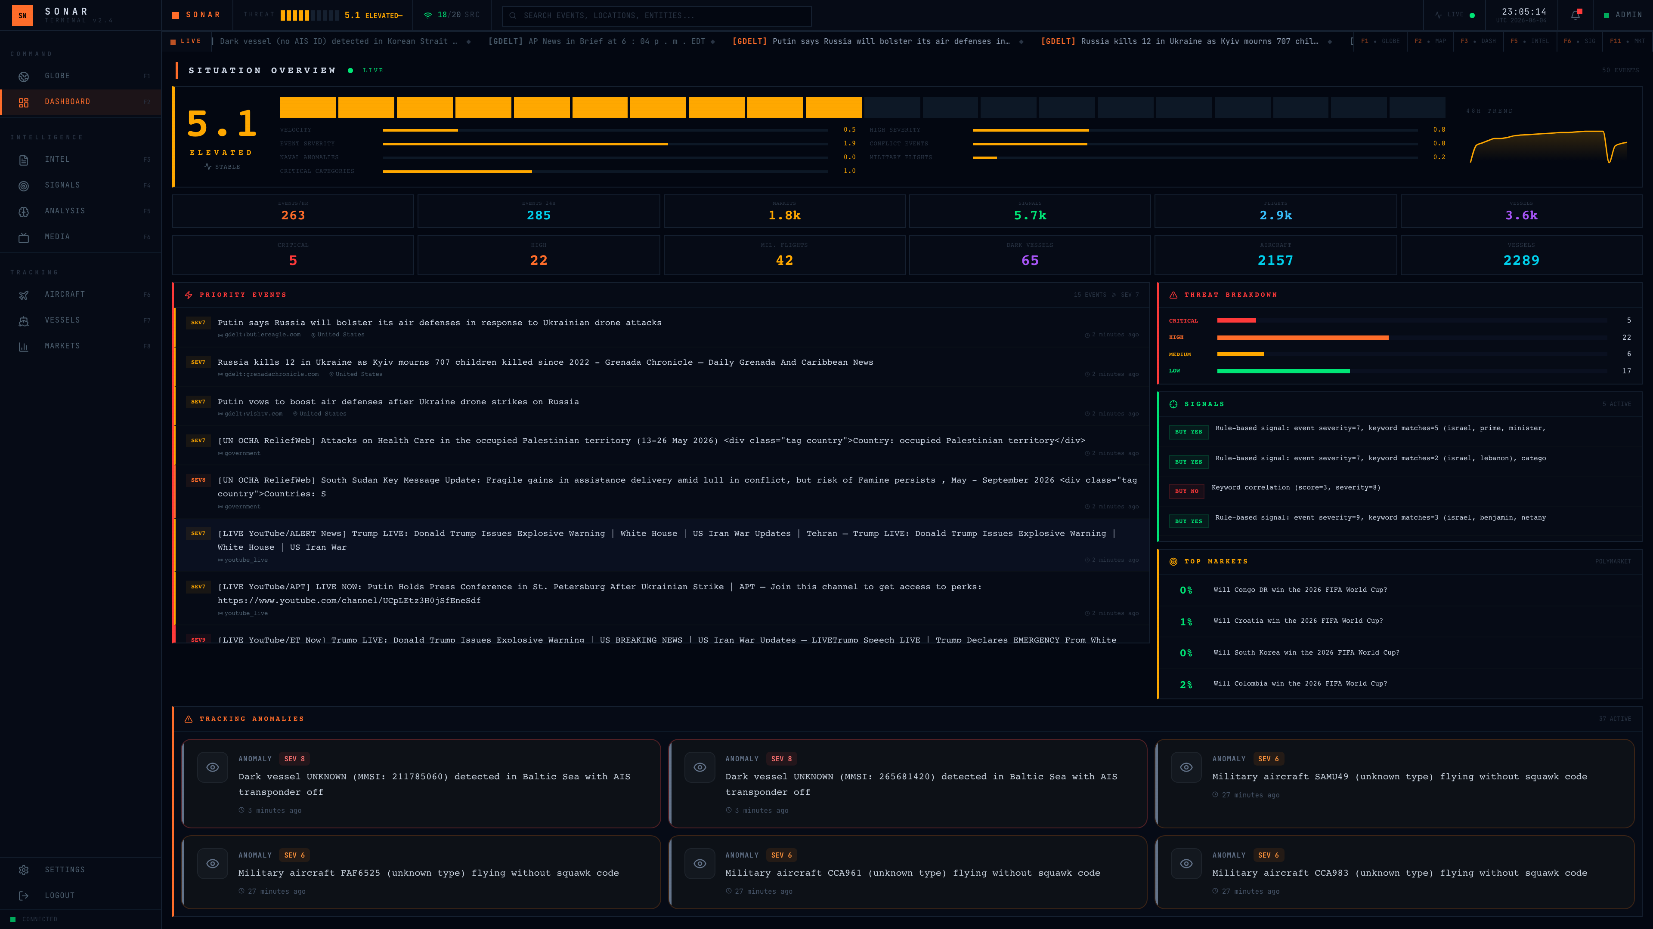This screenshot has height=929, width=1653.
Task: Toggle eye icon on CCA983 aircraft anomaly
Action: 1186,864
